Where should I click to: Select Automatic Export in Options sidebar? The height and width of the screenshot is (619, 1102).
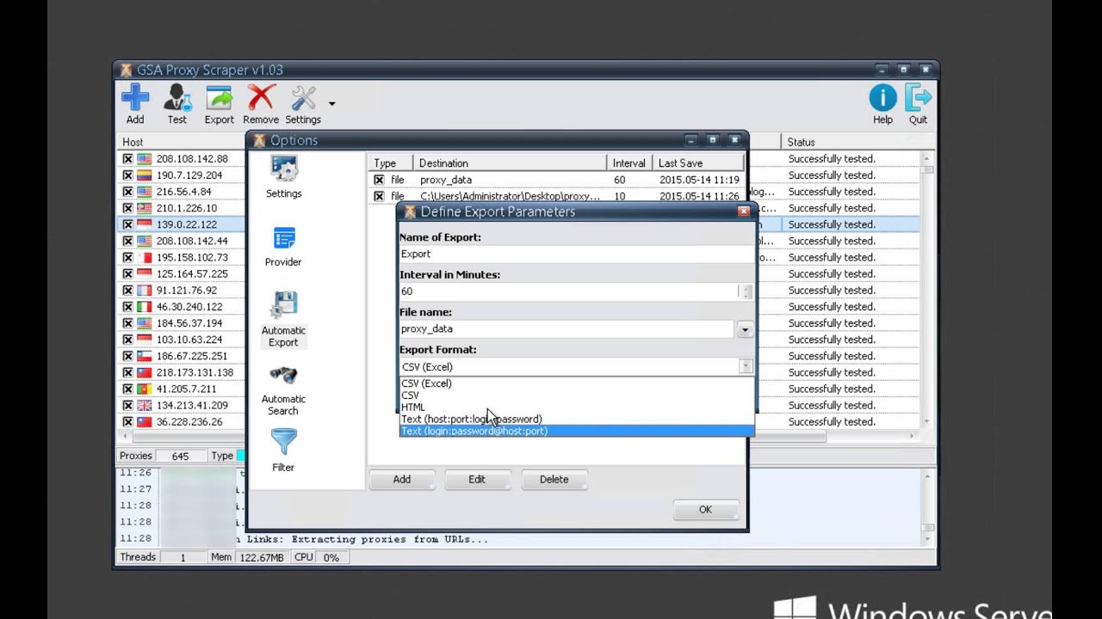pos(283,320)
